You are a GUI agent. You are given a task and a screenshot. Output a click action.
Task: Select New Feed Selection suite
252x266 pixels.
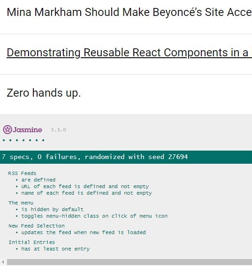click(37, 226)
